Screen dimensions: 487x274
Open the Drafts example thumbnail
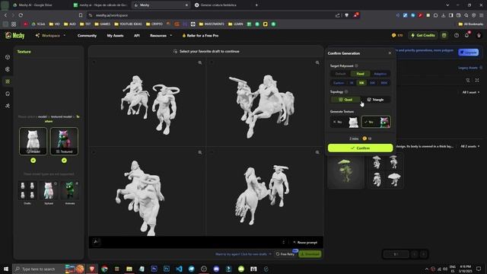[27, 190]
